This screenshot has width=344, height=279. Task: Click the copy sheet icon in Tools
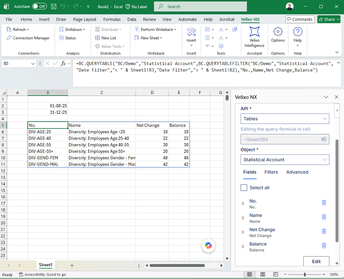click(x=235, y=29)
